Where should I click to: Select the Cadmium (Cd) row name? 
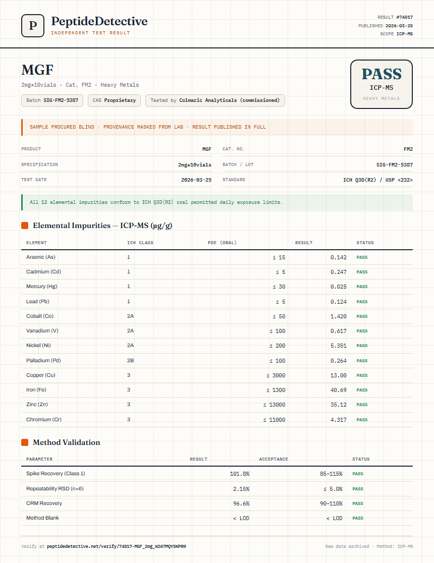[43, 272]
